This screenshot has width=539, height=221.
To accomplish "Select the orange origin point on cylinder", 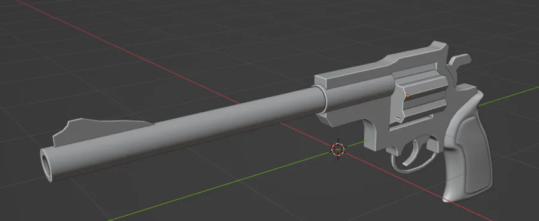I will point(408,96).
